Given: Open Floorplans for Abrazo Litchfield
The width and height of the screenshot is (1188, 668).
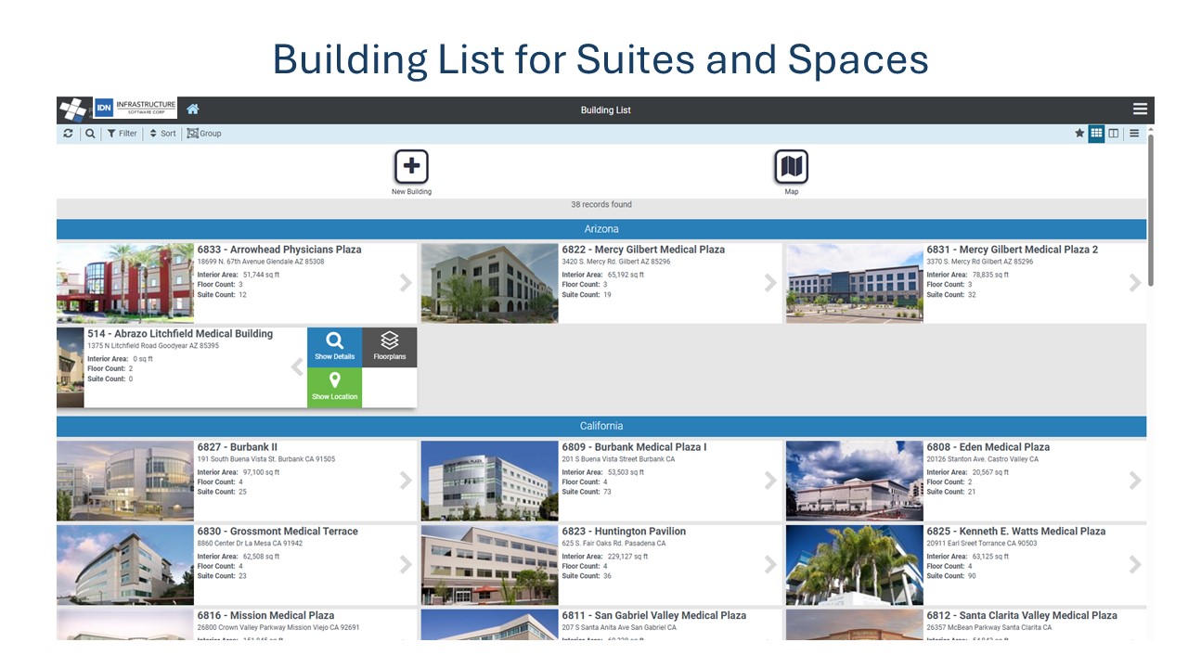Looking at the screenshot, I should click(390, 347).
